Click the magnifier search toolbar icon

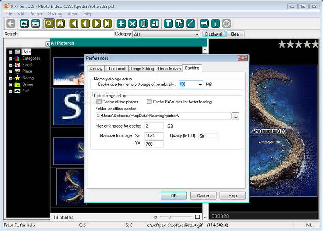pos(49,24)
